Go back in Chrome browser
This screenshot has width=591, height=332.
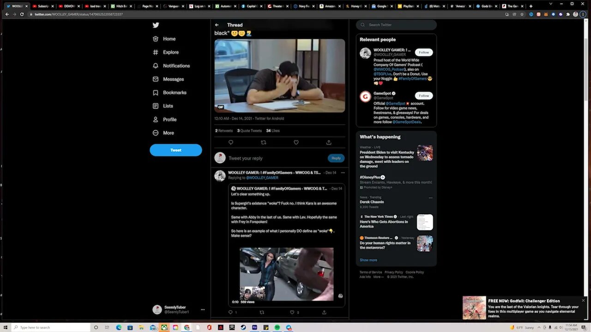pyautogui.click(x=7, y=14)
